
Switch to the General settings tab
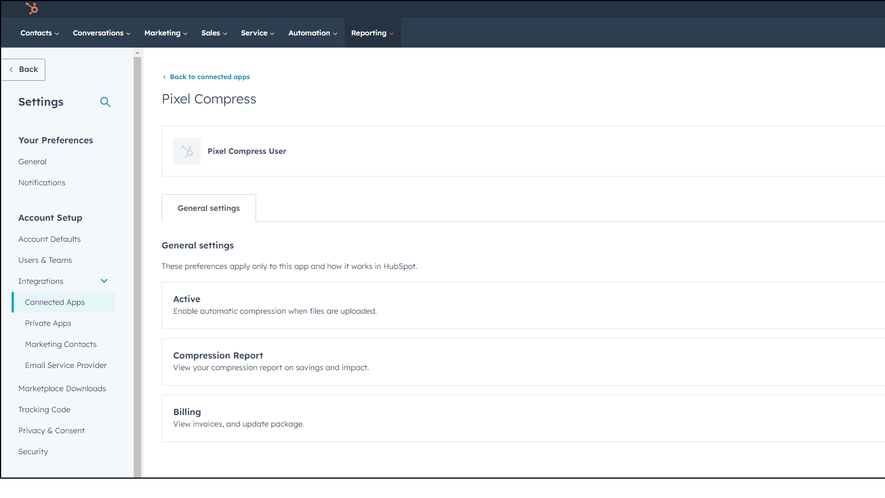(x=209, y=208)
